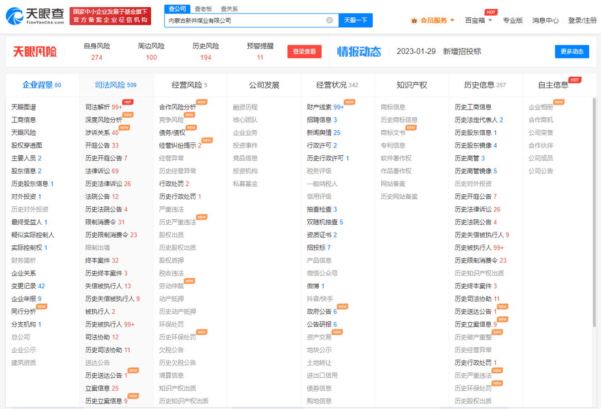Open 消息中心
Viewport: 601px width, 409px height.
click(x=546, y=19)
